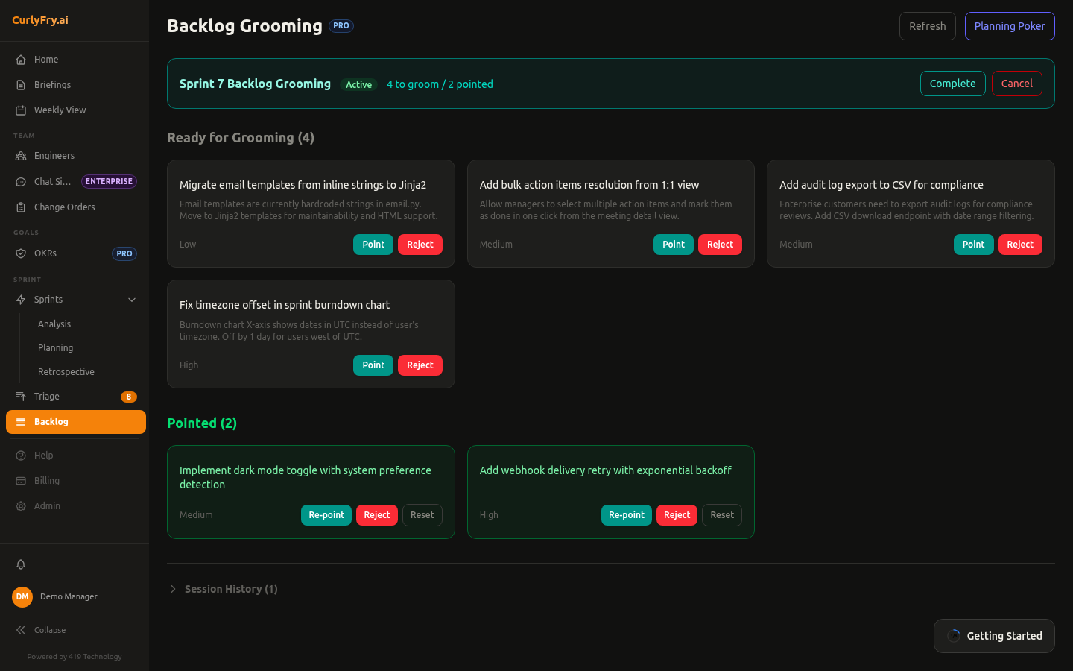The image size is (1073, 671).
Task: Refresh the Backlog Grooming view
Action: (x=927, y=25)
